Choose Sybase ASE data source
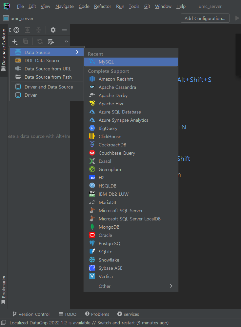 coord(131,268)
